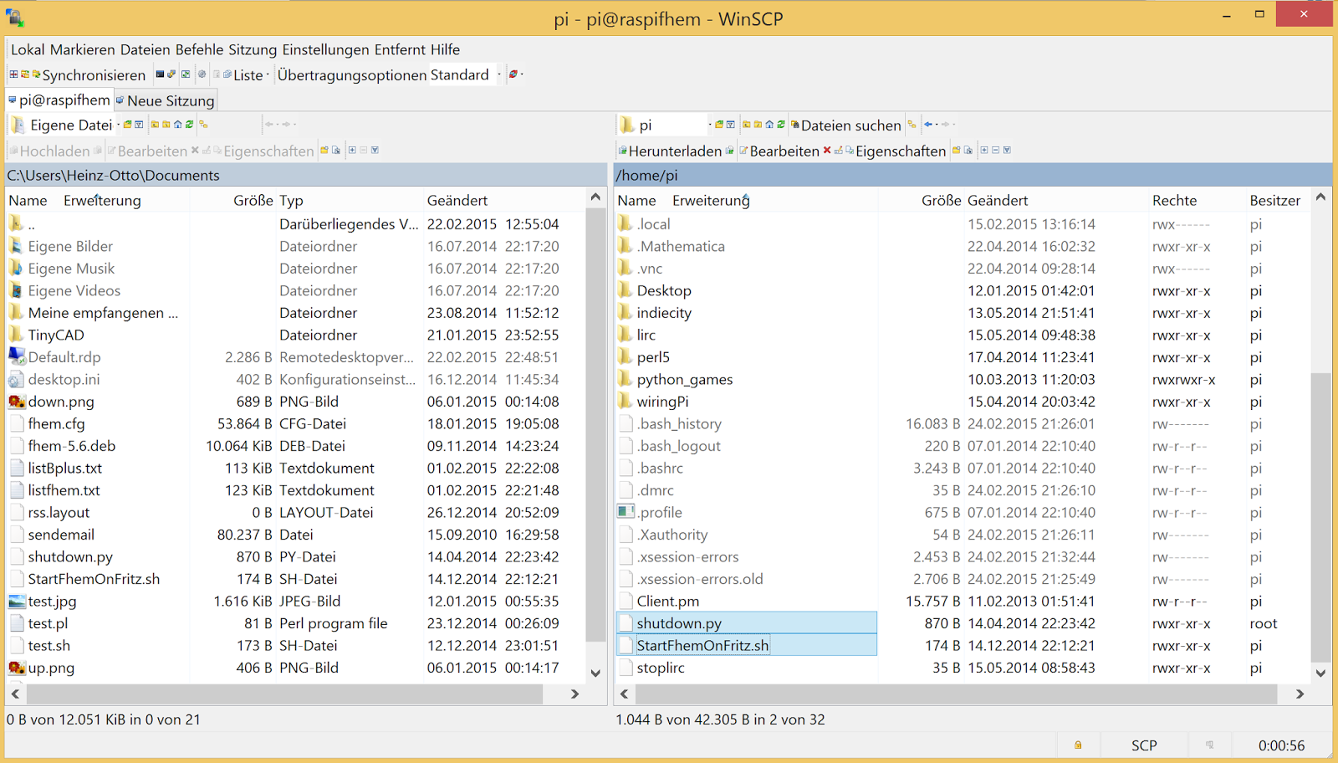Click remote panel horizontal scroll right arrow
The width and height of the screenshot is (1338, 763).
click(1300, 694)
